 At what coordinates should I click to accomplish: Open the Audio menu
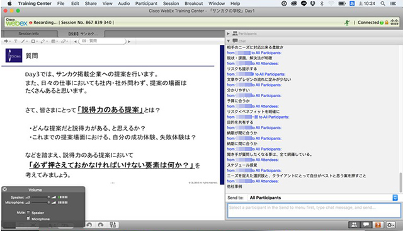124,3
